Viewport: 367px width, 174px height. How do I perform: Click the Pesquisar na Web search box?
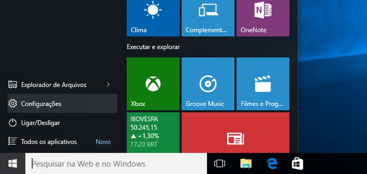(116, 164)
